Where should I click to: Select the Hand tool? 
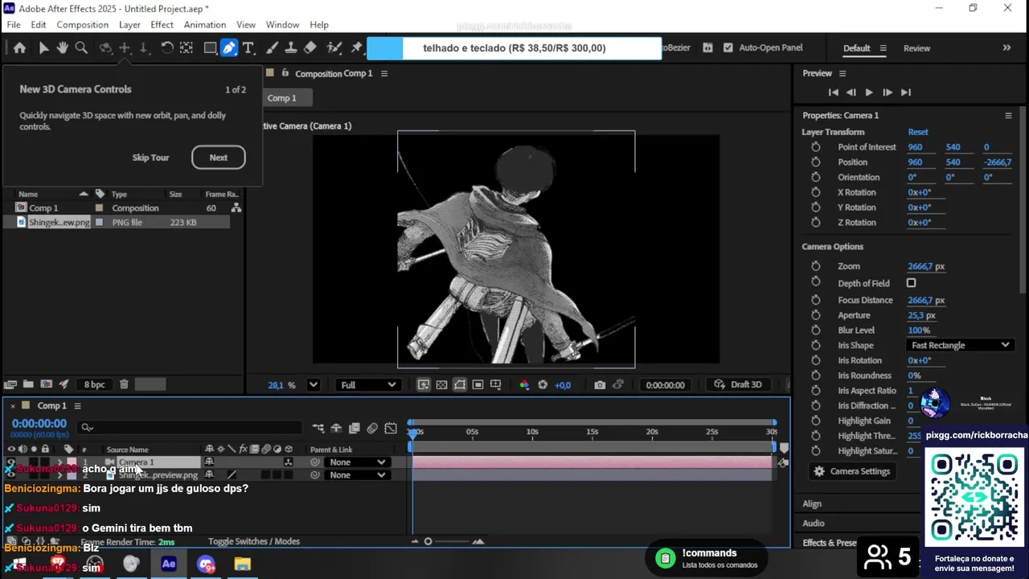[62, 48]
